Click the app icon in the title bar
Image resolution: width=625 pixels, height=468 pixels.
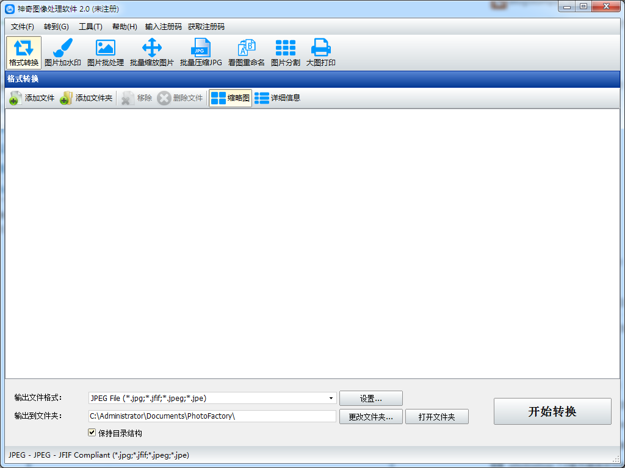pyautogui.click(x=10, y=9)
